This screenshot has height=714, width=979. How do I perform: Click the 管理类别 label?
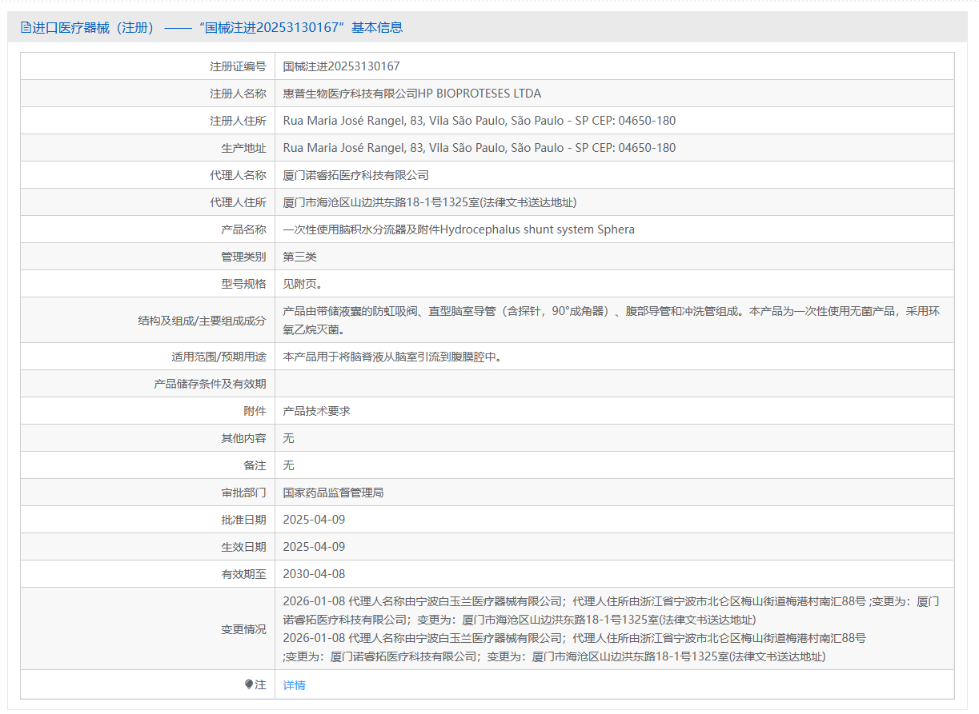coord(244,257)
